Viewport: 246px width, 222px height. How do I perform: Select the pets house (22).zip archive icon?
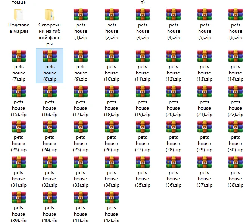point(236,91)
